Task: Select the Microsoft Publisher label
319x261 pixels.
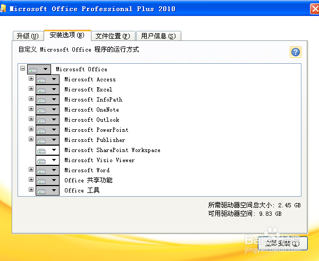Action: coord(95,140)
